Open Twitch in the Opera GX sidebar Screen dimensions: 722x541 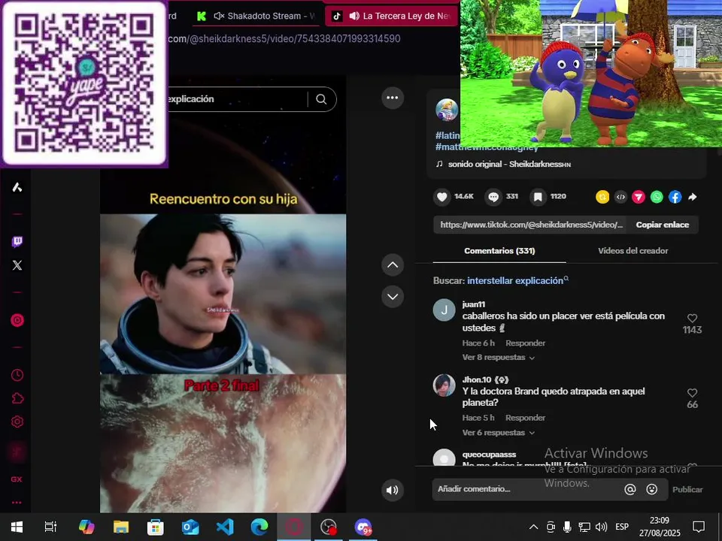click(x=17, y=241)
